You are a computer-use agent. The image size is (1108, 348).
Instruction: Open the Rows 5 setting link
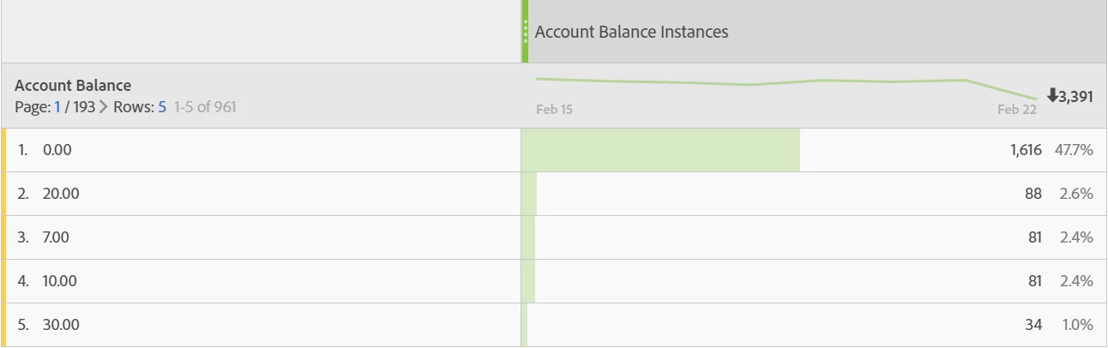pyautogui.click(x=162, y=108)
